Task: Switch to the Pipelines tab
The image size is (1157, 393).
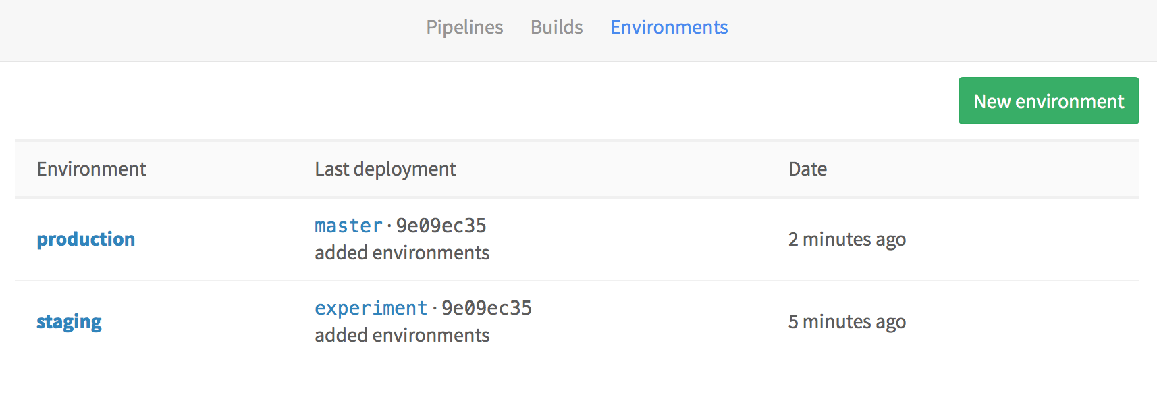Action: [464, 27]
